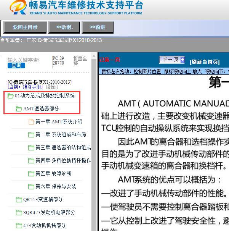The image size is (229, 231).
Task: Collapse the 01动力总成及排放控制系统 folder icon
Action: tap(10, 96)
